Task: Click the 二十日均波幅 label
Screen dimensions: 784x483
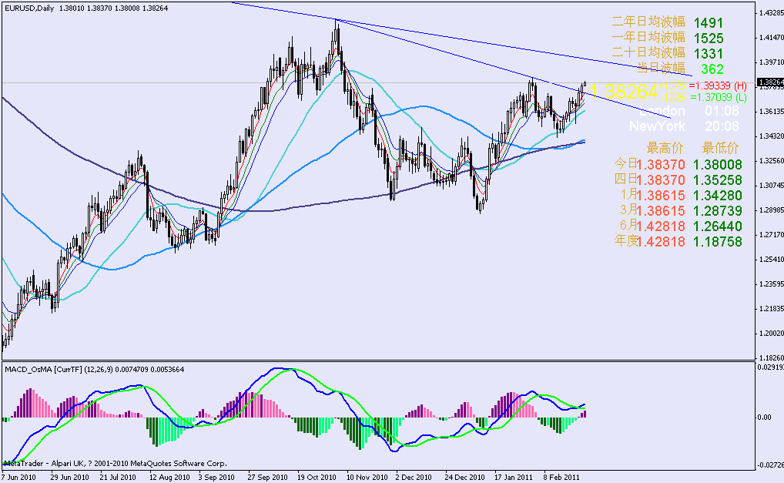Action: coord(648,53)
